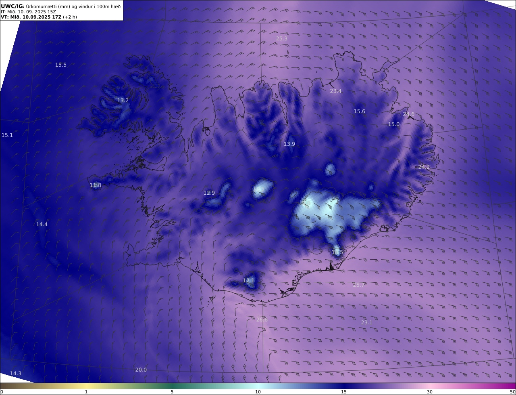Viewport: 516px width, 395px height.
Task: Click the 24.6 value on the northeast coast
Action: point(409,114)
